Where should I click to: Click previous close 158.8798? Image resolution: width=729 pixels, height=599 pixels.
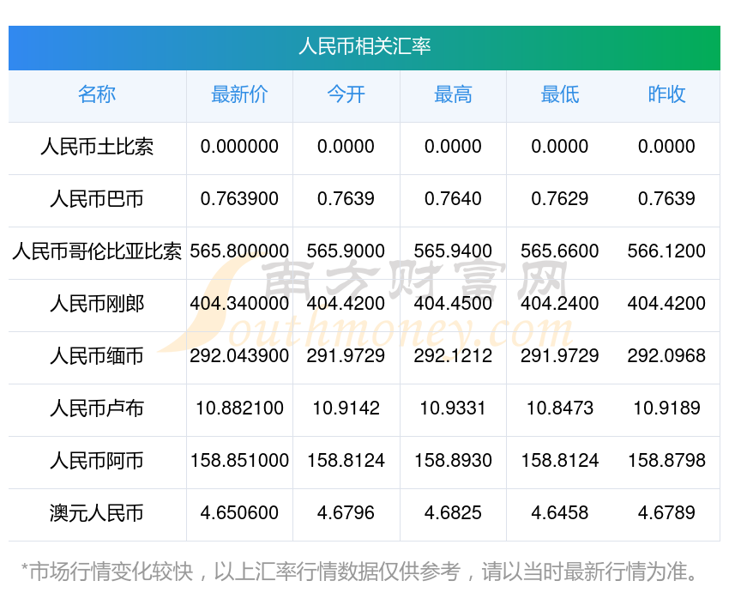[x=666, y=461]
